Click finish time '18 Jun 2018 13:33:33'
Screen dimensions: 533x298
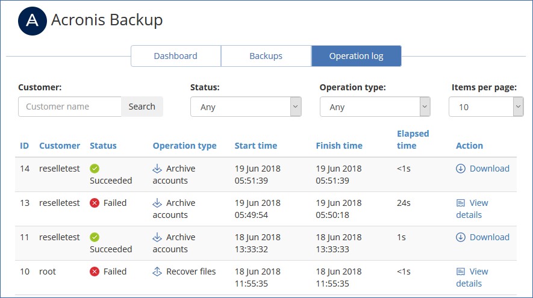pyautogui.click(x=338, y=243)
